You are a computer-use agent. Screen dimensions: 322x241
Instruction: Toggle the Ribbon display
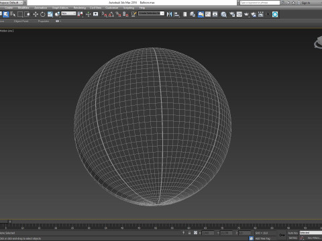tap(201, 14)
